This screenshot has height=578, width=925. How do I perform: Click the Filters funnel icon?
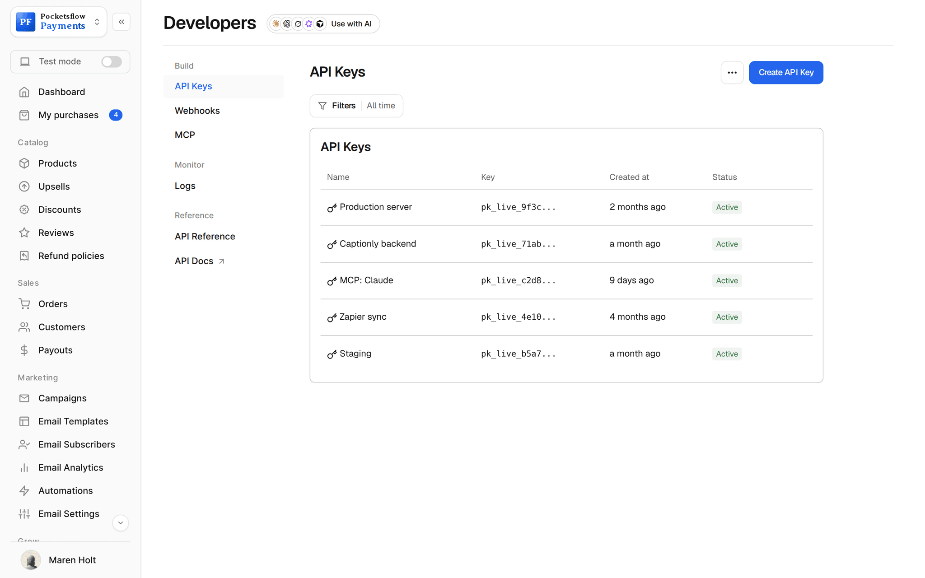322,106
